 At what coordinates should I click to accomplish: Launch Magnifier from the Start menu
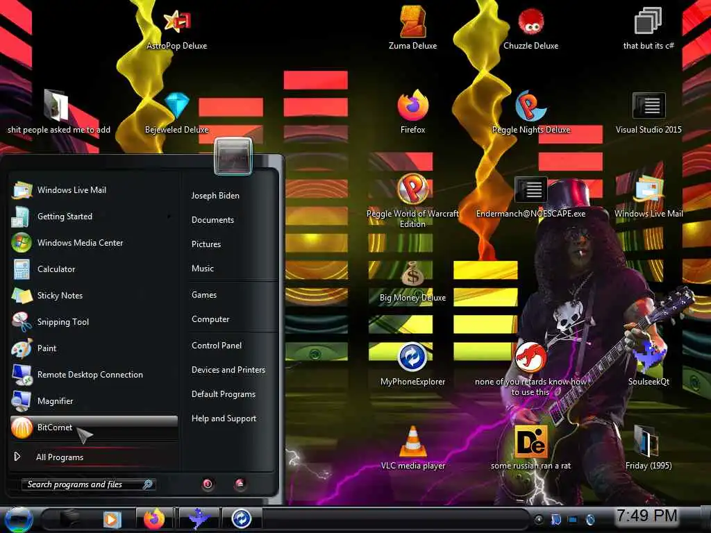94,401
